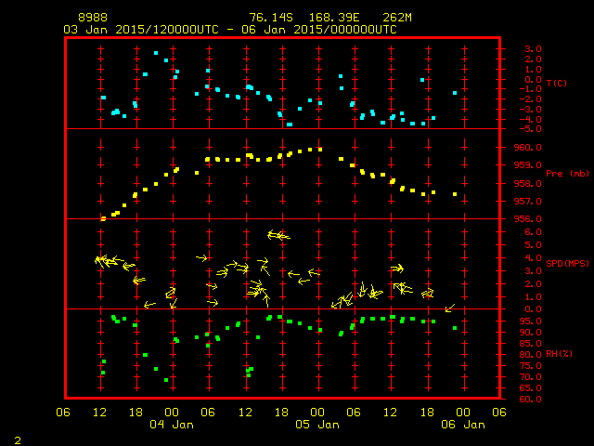Click the "04 Jan" date label

pos(172,425)
